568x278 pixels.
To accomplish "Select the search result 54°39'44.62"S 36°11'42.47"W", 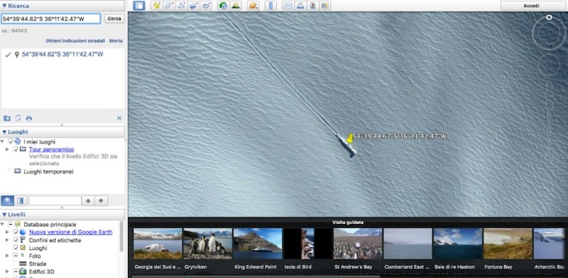I will pyautogui.click(x=62, y=54).
